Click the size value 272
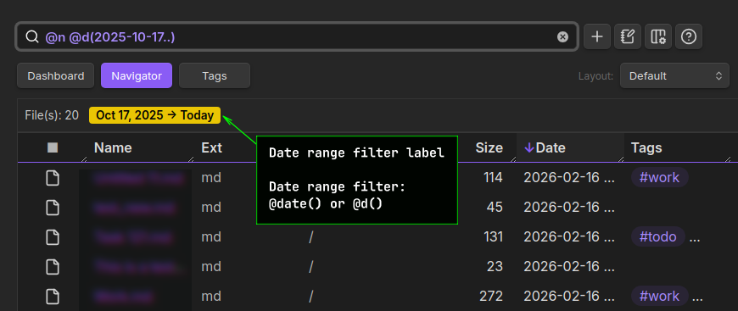738x311 pixels. tap(491, 297)
